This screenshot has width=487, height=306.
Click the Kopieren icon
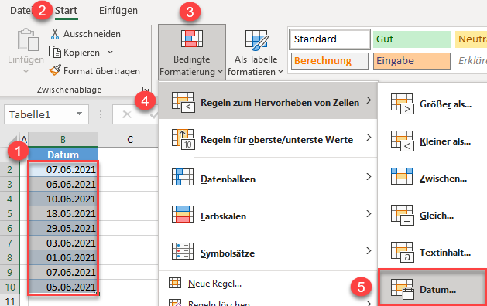55,52
